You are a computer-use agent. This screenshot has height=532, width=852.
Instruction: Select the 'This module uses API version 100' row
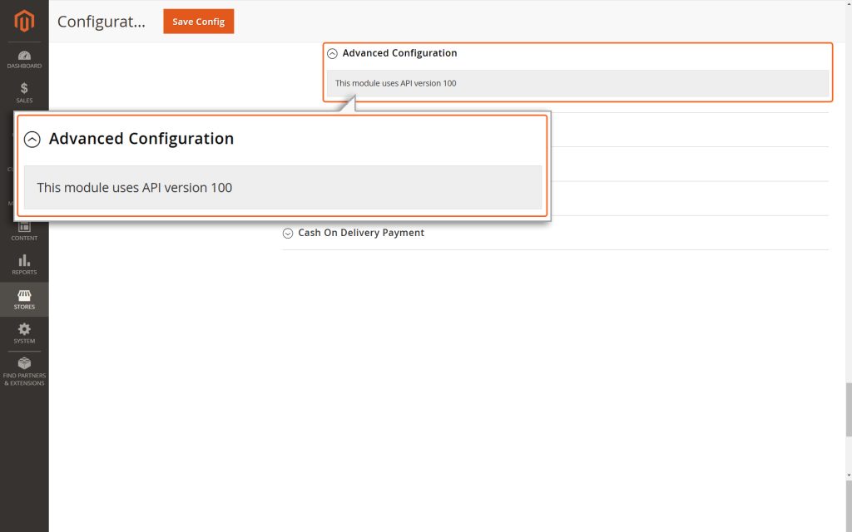coord(394,83)
